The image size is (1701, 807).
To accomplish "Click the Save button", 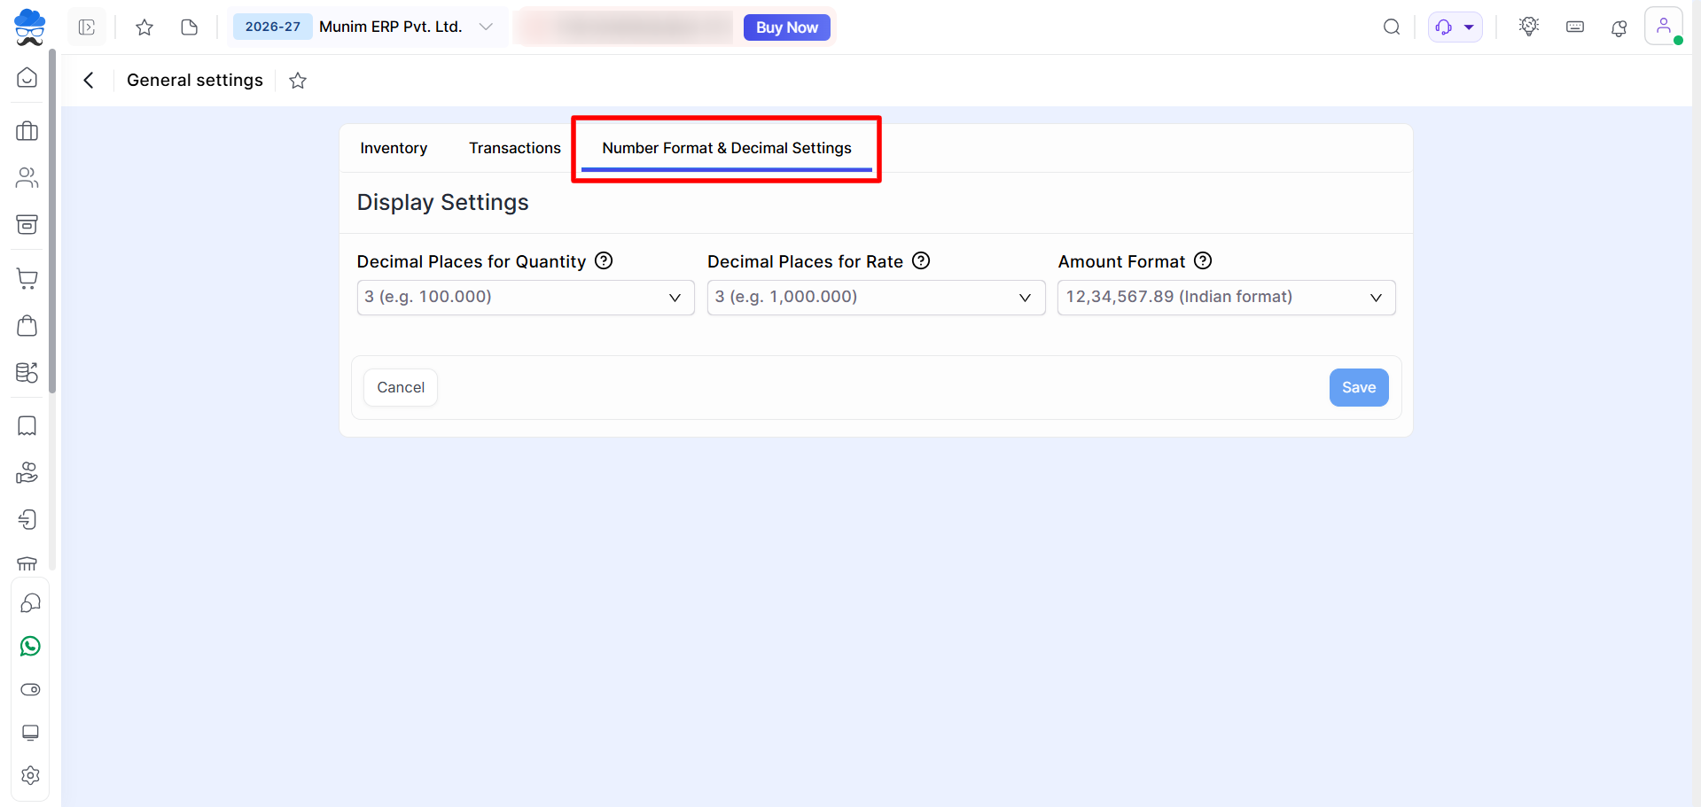I will (1359, 388).
